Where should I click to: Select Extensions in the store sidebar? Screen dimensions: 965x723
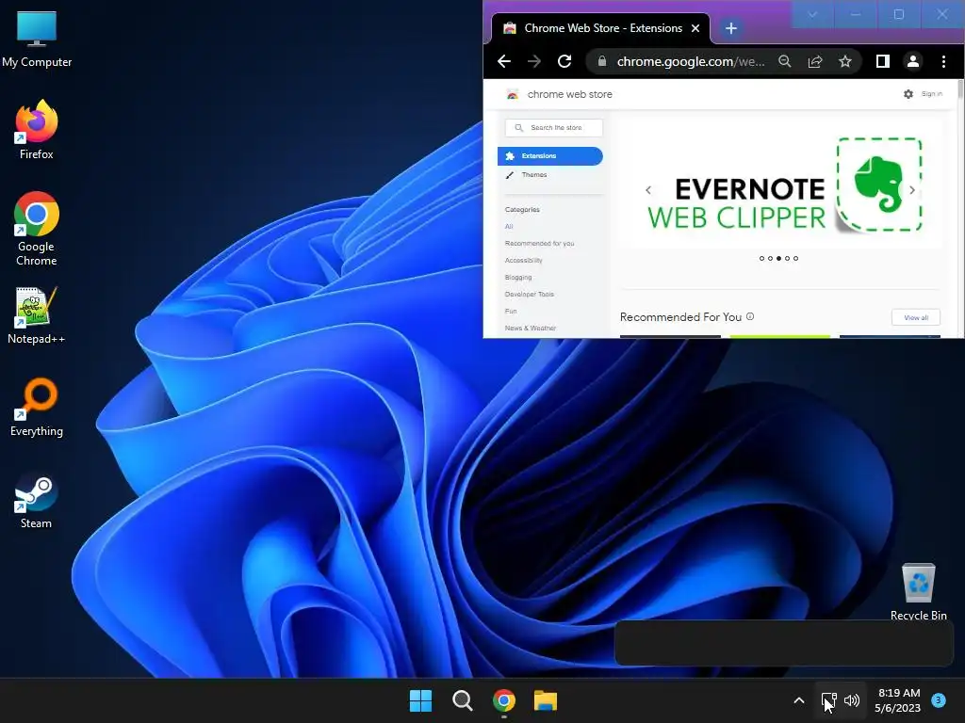[550, 155]
